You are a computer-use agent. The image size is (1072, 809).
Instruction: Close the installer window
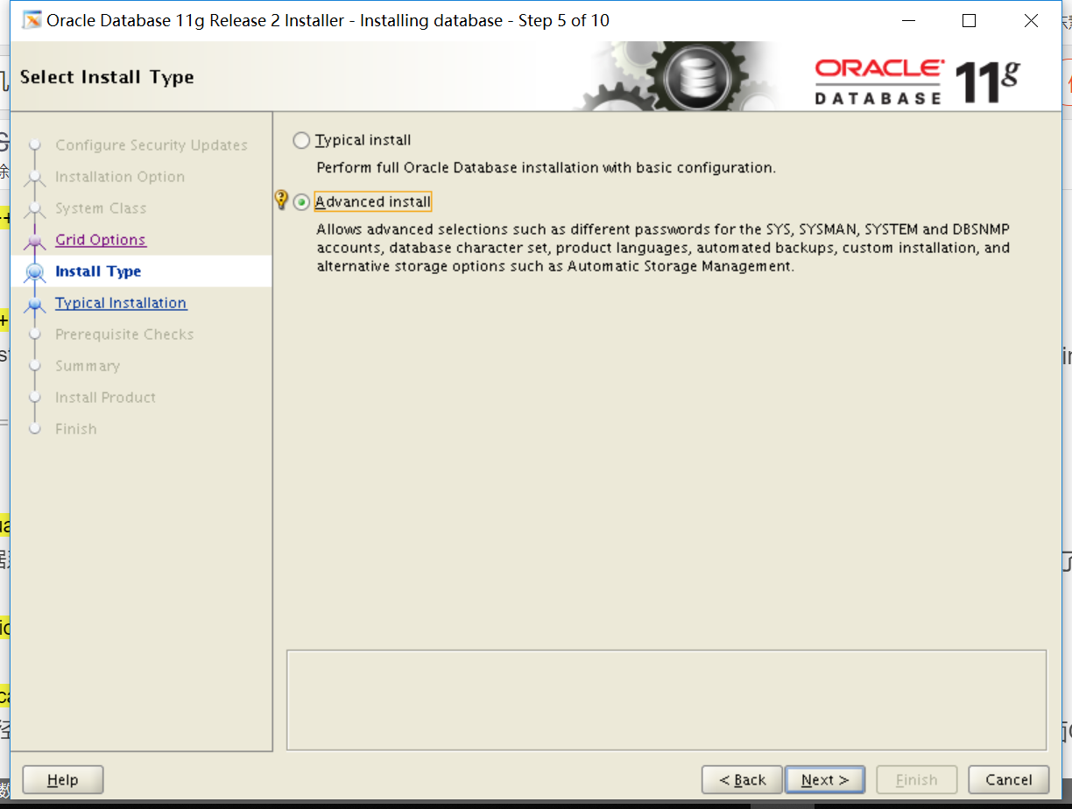click(x=1032, y=20)
